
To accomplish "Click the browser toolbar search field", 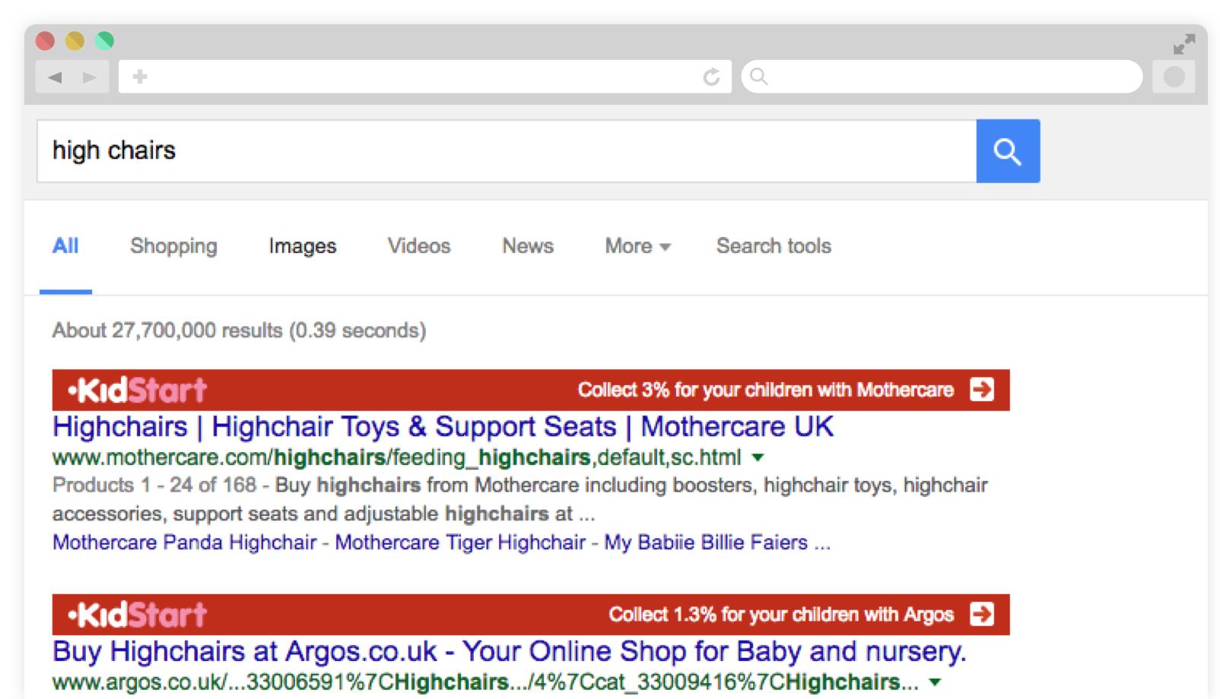I will [x=942, y=76].
